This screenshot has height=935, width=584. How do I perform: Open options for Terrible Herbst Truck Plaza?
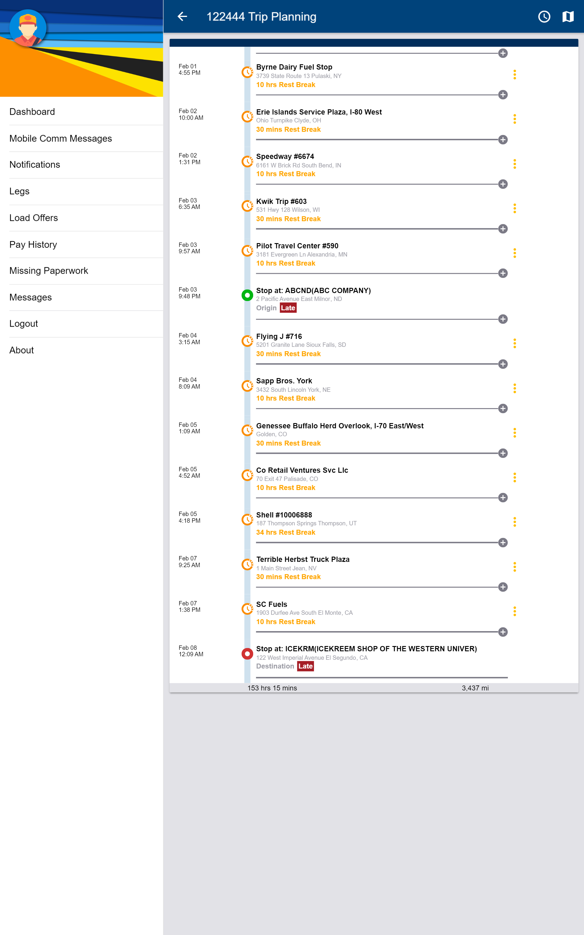(x=515, y=567)
